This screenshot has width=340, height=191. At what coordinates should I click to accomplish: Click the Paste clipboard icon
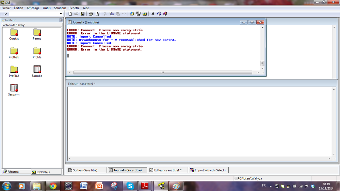click(x=118, y=14)
